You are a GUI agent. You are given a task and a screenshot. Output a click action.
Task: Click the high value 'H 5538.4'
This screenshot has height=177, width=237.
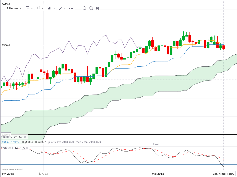tap(27, 142)
